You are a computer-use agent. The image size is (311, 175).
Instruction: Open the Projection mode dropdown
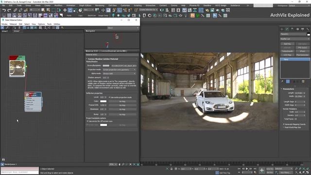click(x=119, y=70)
